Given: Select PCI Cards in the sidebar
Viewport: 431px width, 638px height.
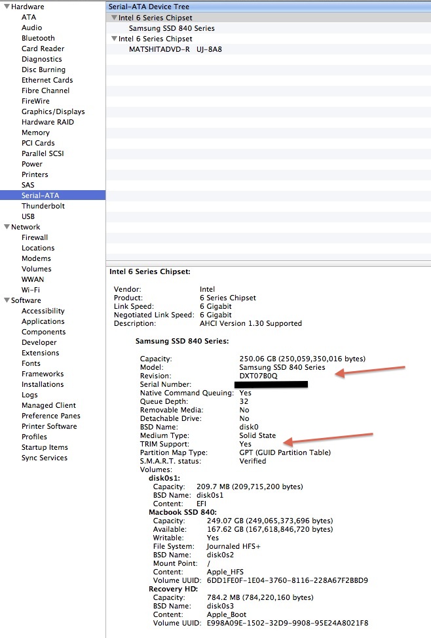Looking at the screenshot, I should [x=38, y=143].
